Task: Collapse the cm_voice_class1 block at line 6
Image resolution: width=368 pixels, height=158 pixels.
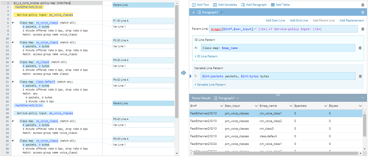Action: (x=12, y=23)
